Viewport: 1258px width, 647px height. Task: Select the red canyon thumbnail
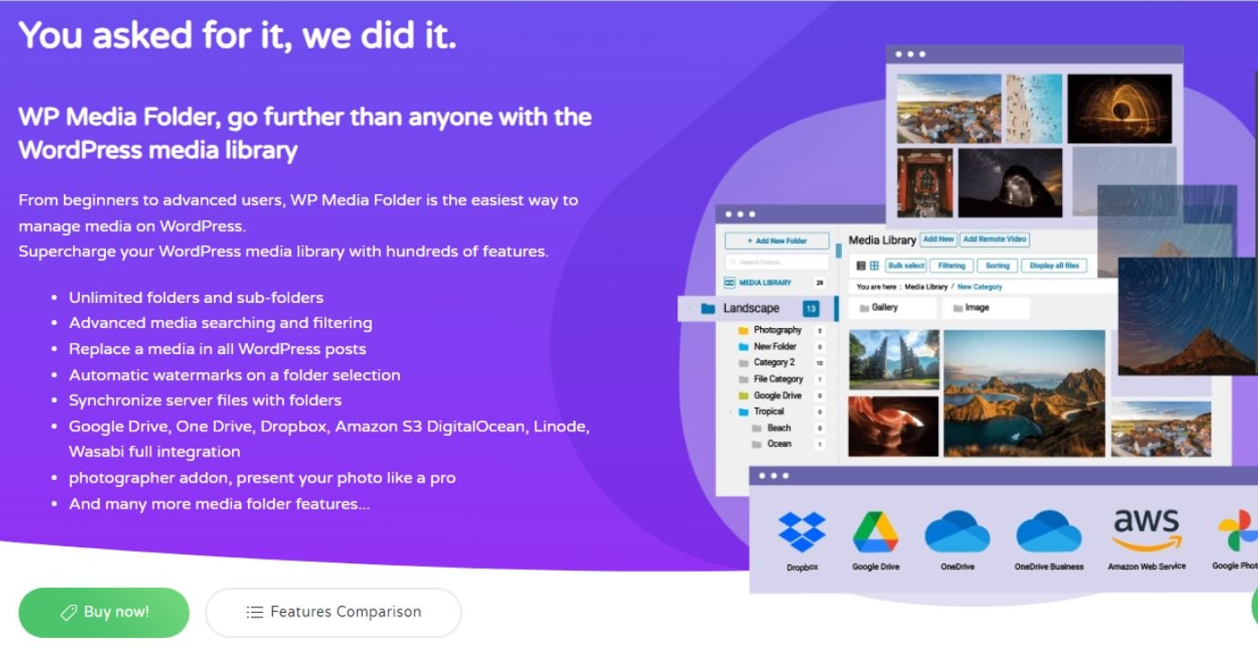[x=894, y=426]
